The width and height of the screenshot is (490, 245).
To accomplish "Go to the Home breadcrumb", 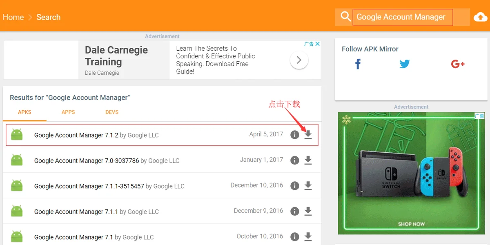I will tap(13, 17).
